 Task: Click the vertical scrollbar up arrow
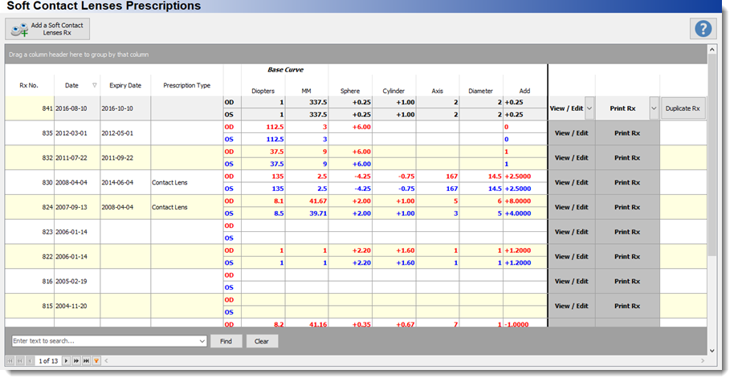point(712,50)
